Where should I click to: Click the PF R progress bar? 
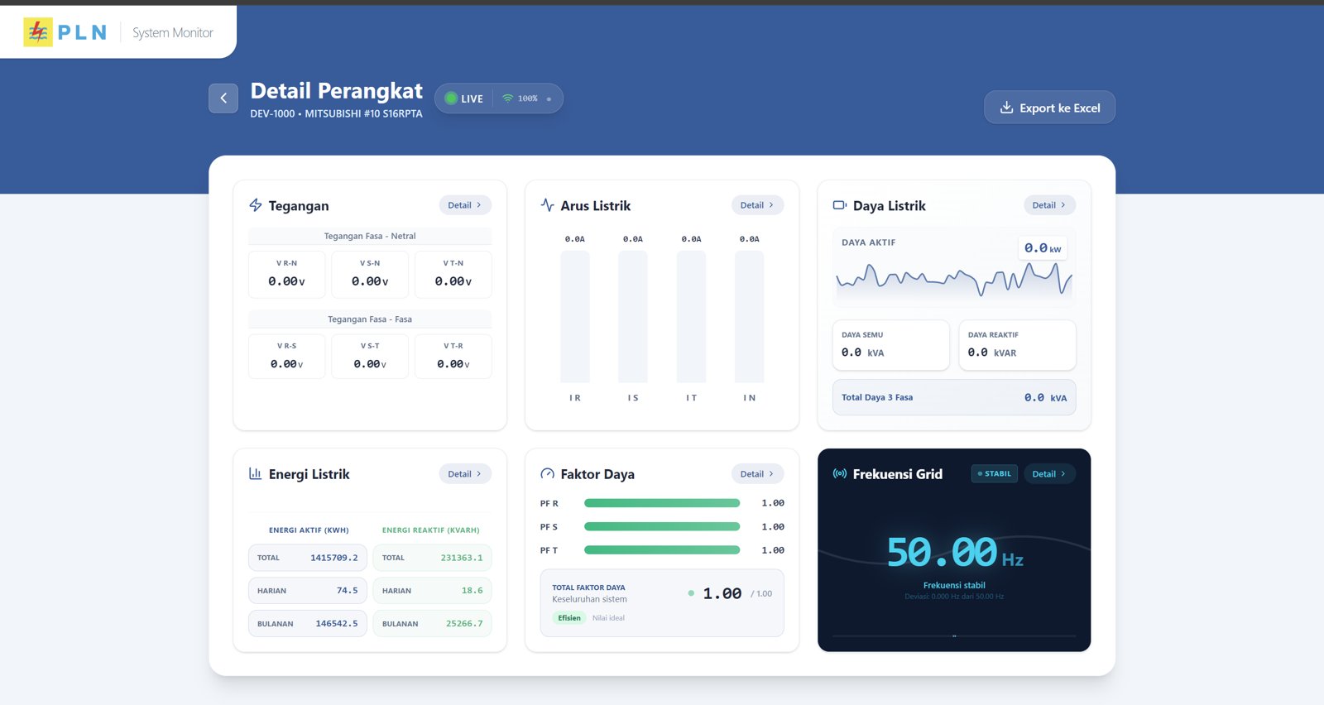662,503
